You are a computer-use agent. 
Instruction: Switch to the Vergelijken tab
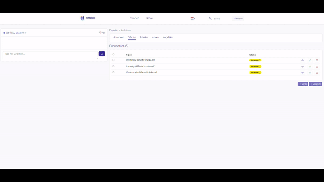168,37
